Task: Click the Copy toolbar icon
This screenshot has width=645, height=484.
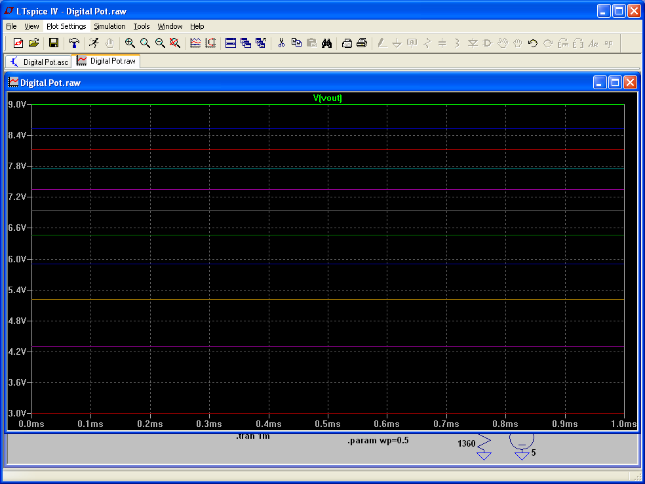Action: click(296, 43)
